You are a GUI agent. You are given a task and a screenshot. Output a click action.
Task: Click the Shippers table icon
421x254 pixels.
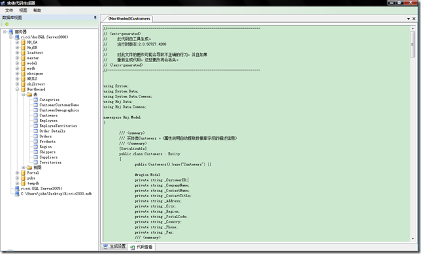click(35, 152)
